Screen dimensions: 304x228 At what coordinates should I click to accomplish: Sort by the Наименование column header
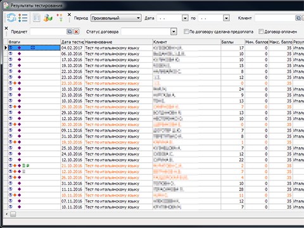click(118, 42)
